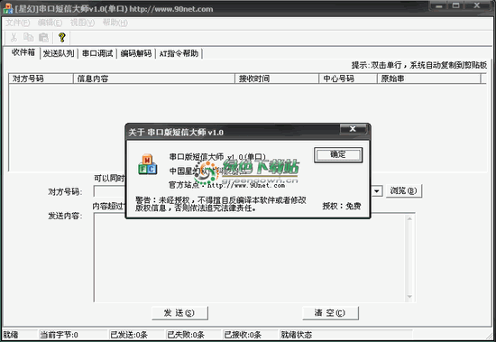Click 确定 to confirm the About dialog
The height and width of the screenshot is (342, 496).
point(338,155)
